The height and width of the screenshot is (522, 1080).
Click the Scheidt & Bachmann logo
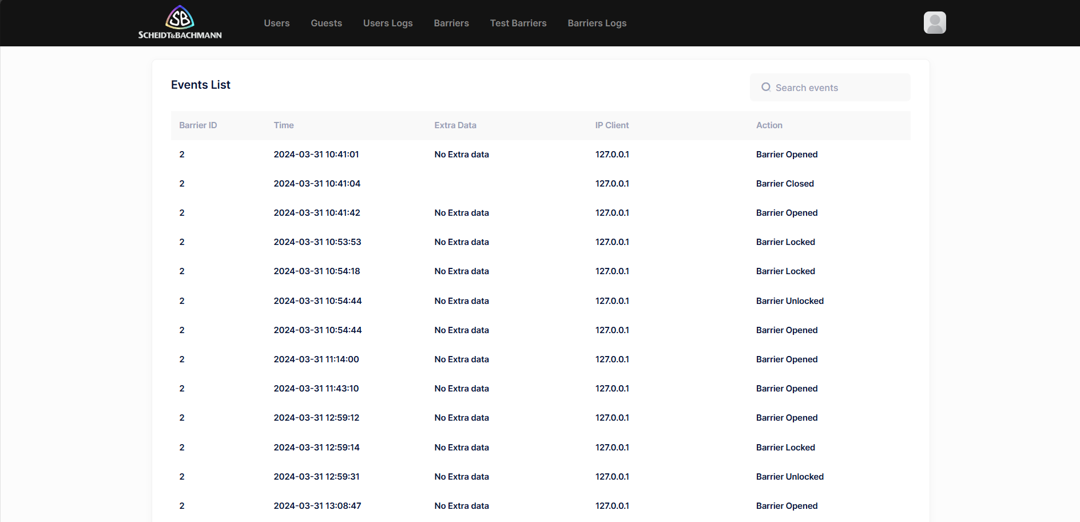pos(180,22)
